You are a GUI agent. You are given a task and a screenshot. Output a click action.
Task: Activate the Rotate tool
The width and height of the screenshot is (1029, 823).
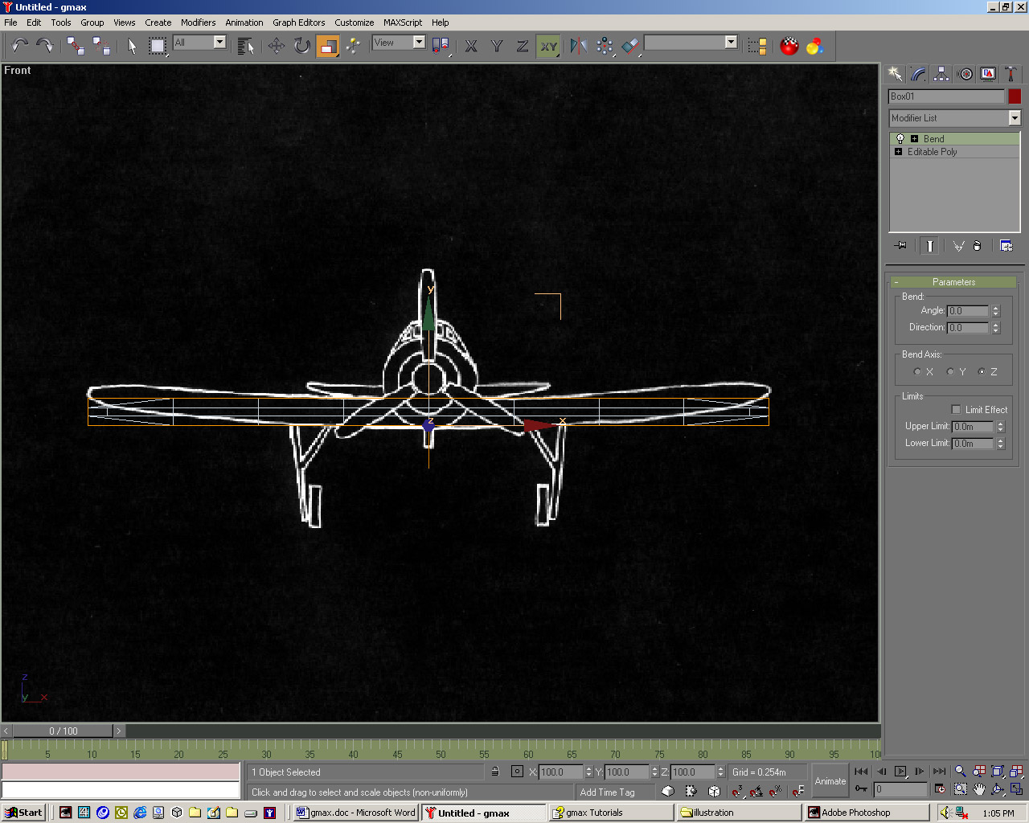[301, 46]
